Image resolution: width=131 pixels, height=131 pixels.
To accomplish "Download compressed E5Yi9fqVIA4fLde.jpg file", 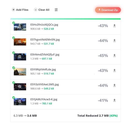I will 114,70.
